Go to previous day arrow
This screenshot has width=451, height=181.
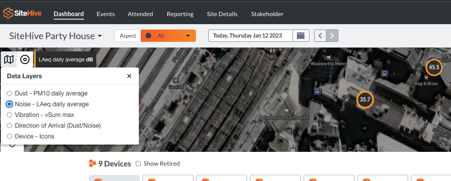coord(320,36)
